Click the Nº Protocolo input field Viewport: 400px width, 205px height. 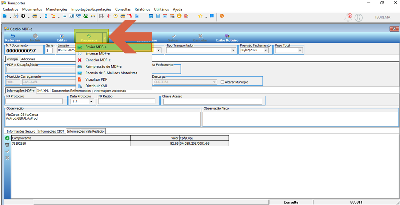coord(34,101)
